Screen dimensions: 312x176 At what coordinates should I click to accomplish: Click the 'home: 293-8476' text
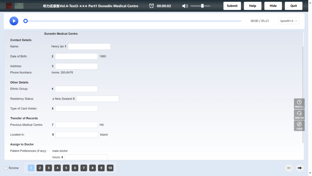62,73
